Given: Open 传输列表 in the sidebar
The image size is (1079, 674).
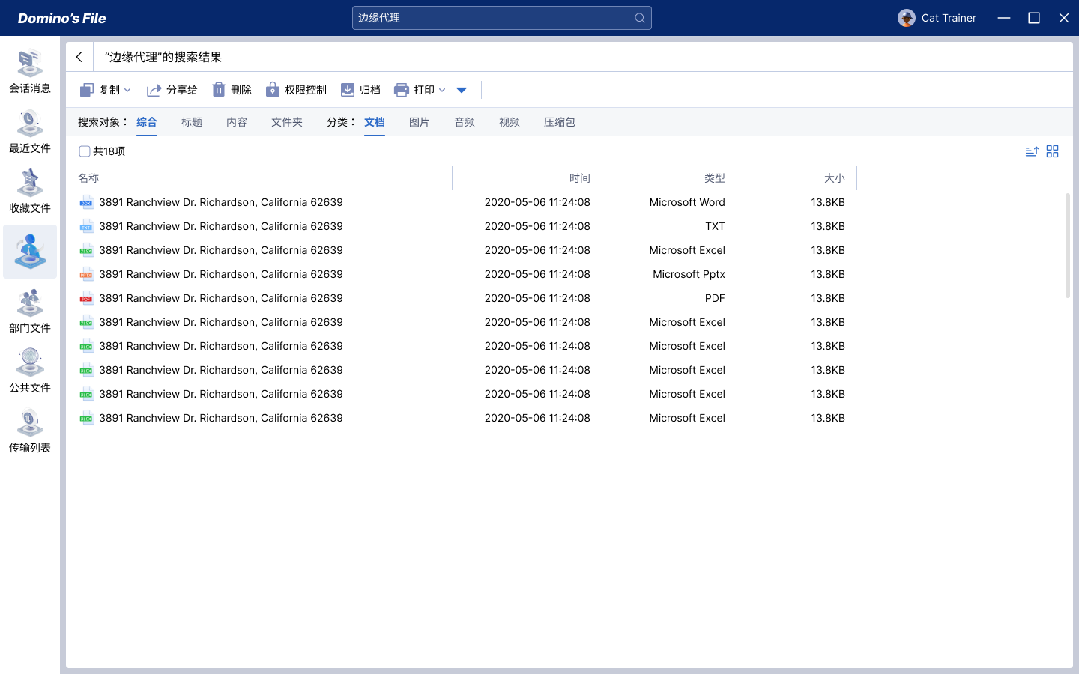Looking at the screenshot, I should coord(30,431).
